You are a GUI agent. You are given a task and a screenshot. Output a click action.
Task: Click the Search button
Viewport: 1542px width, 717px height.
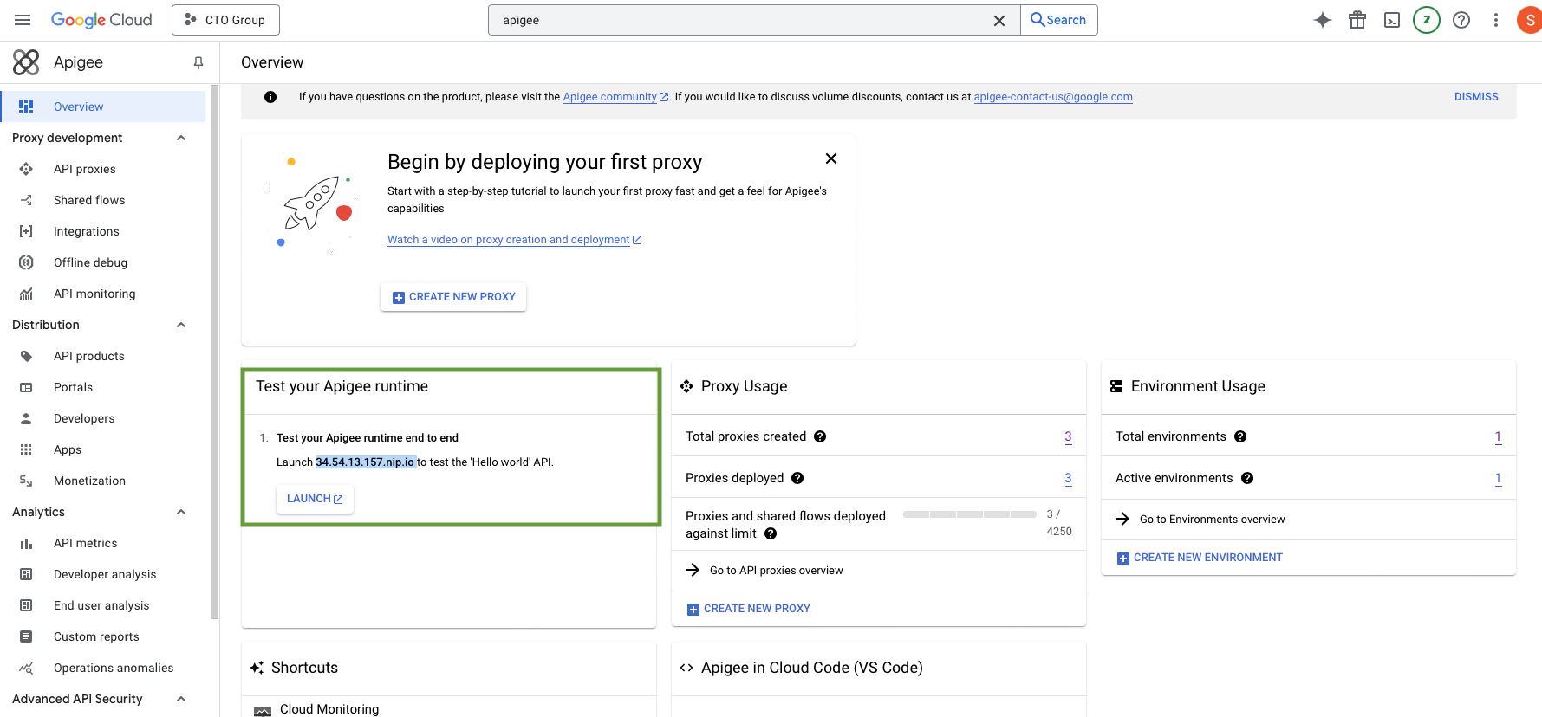tap(1058, 20)
